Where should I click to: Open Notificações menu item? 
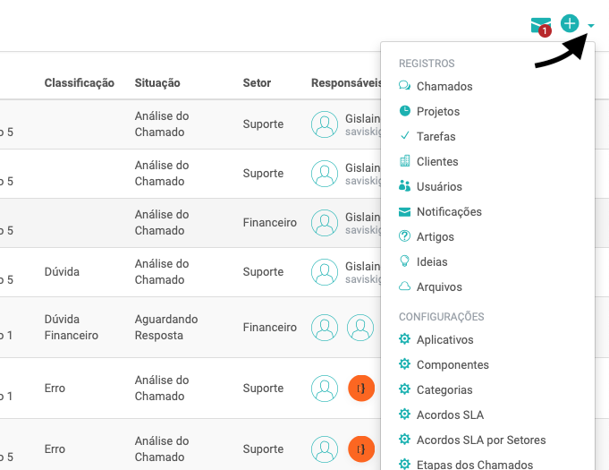[x=448, y=212]
